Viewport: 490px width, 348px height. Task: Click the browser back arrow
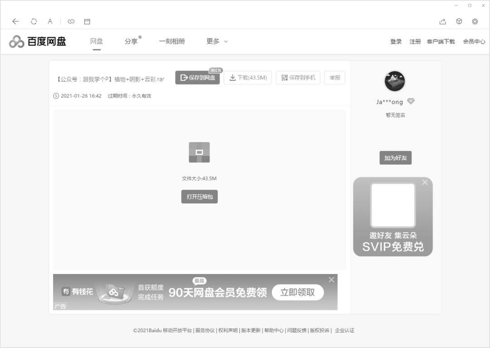pyautogui.click(x=15, y=21)
